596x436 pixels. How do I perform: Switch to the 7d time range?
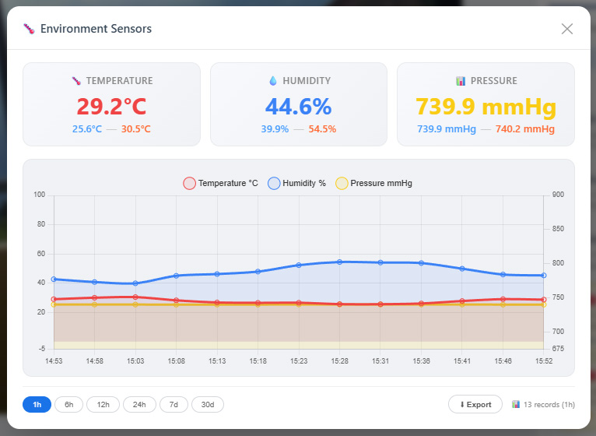click(174, 404)
